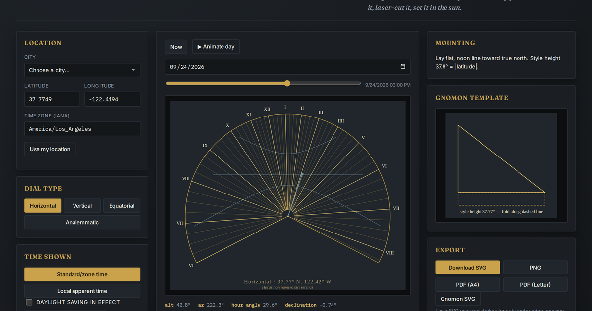This screenshot has width=592, height=311.
Task: Open the Choose a city dropdown
Action: [82, 70]
